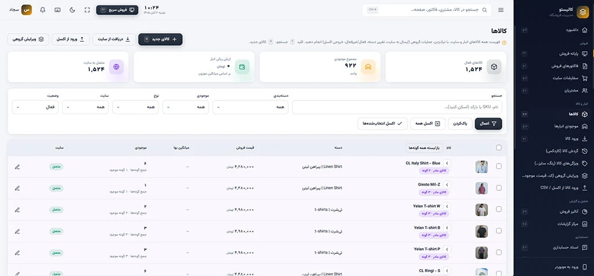The width and height of the screenshot is (594, 276).
Task: Edit Giesto Mil-Z pencil icon
Action: [x=17, y=188]
